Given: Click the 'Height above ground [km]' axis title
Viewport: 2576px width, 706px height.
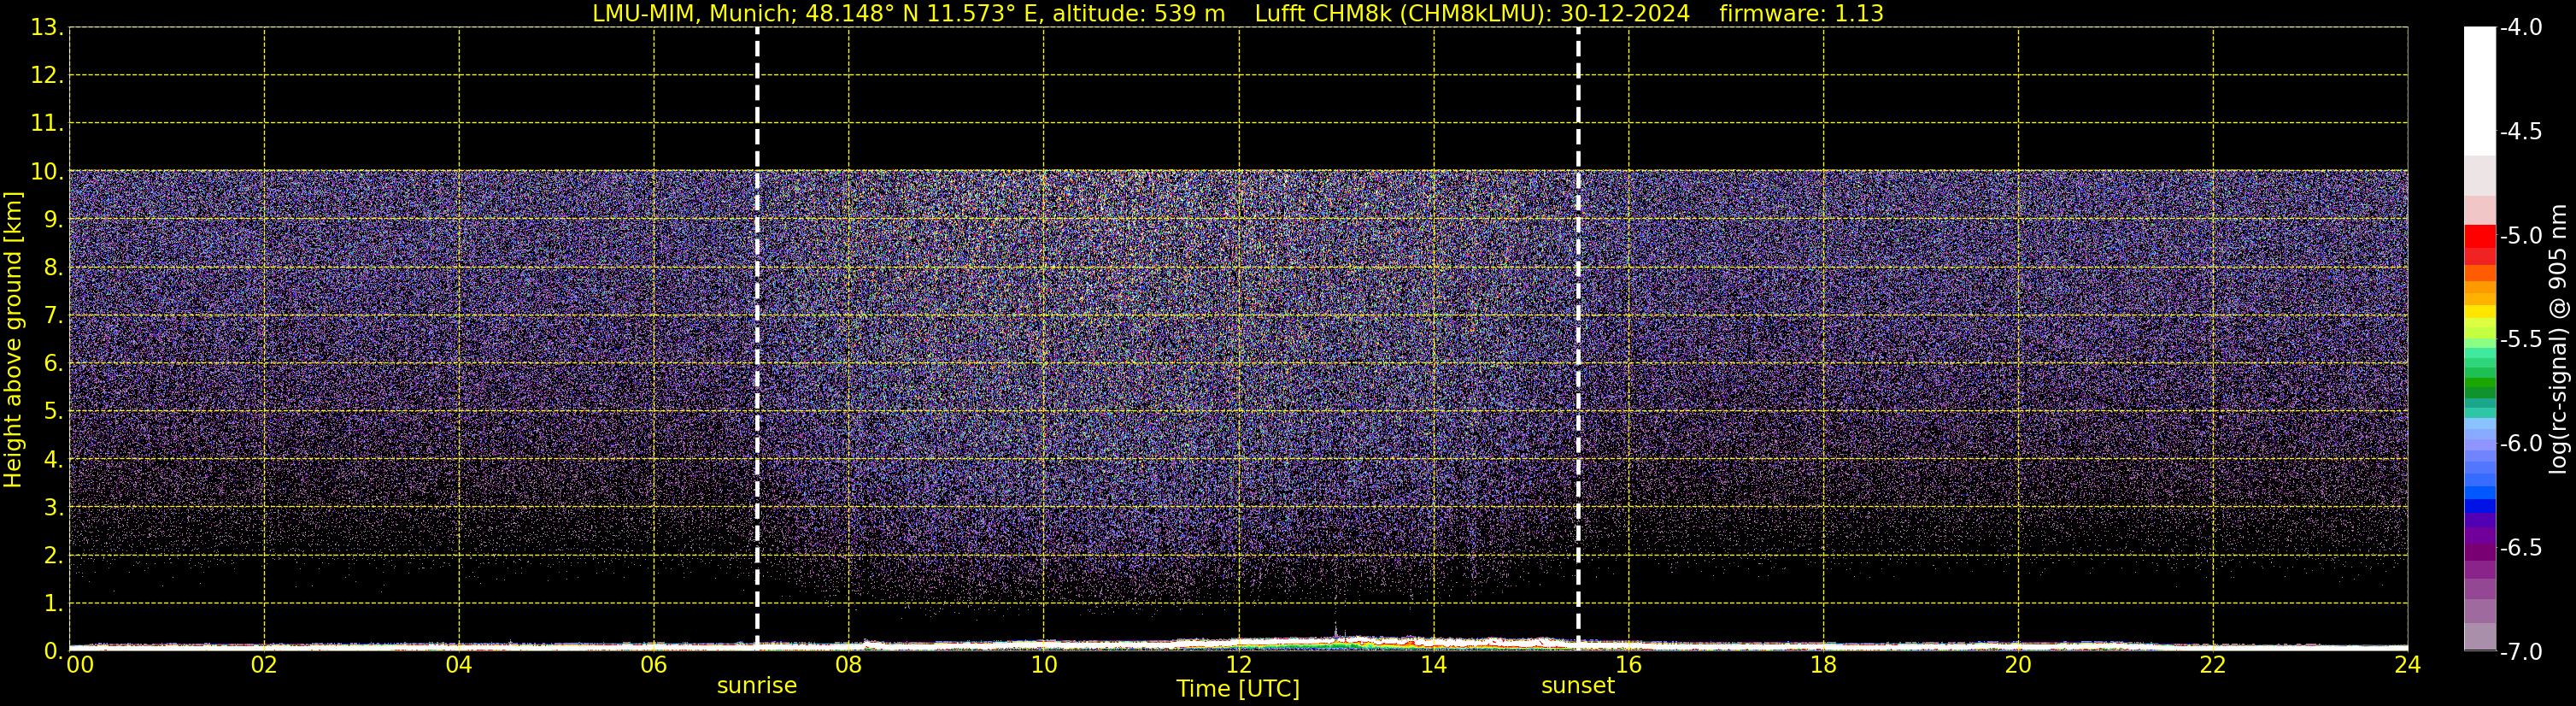Looking at the screenshot, I should point(13,340).
